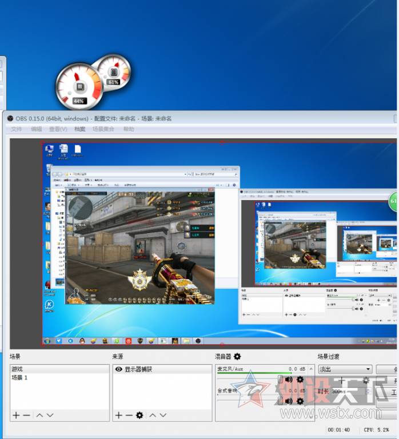Viewport: 399px width, 439px height.
Task: Open the 编辑 menu
Action: point(37,129)
